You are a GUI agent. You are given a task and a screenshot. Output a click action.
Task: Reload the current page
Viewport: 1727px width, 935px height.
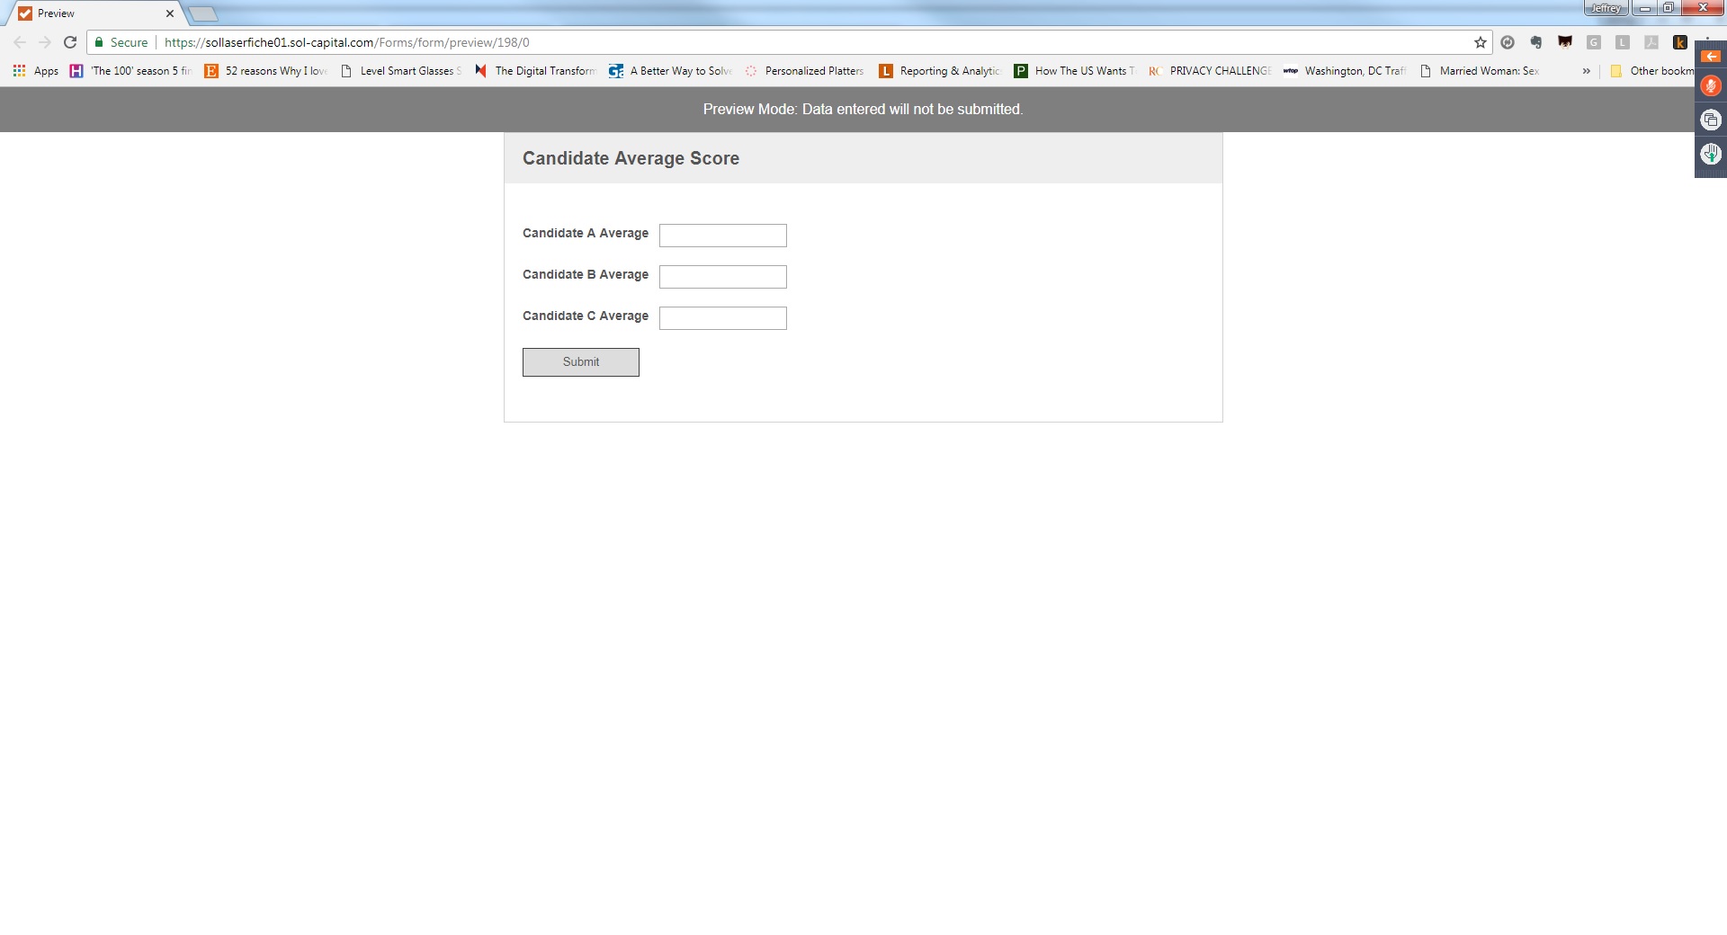pos(70,42)
